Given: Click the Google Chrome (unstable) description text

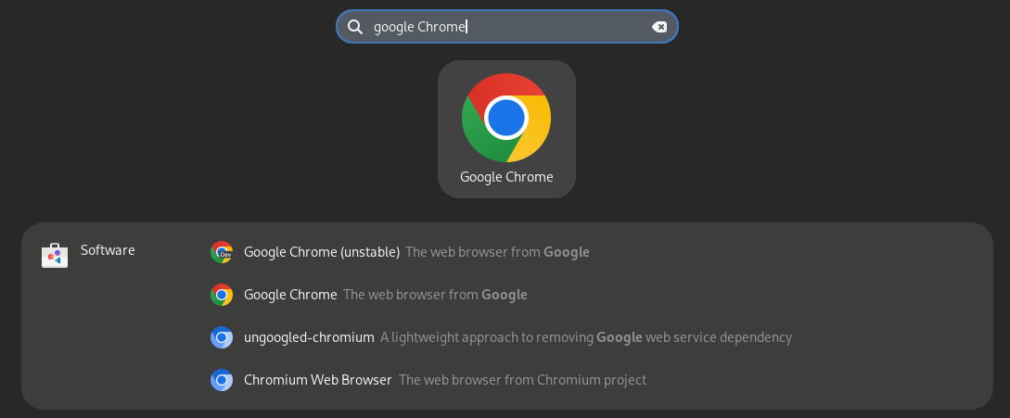Looking at the screenshot, I should (497, 252).
